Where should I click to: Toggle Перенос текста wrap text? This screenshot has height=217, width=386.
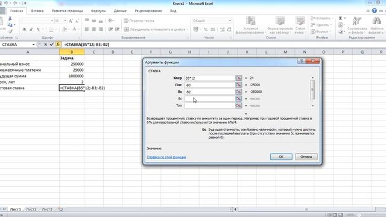(139, 21)
